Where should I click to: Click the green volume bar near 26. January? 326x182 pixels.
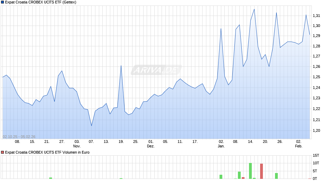[x=276, y=176]
